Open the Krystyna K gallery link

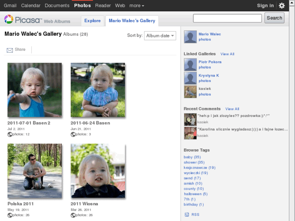pyautogui.click(x=209, y=75)
